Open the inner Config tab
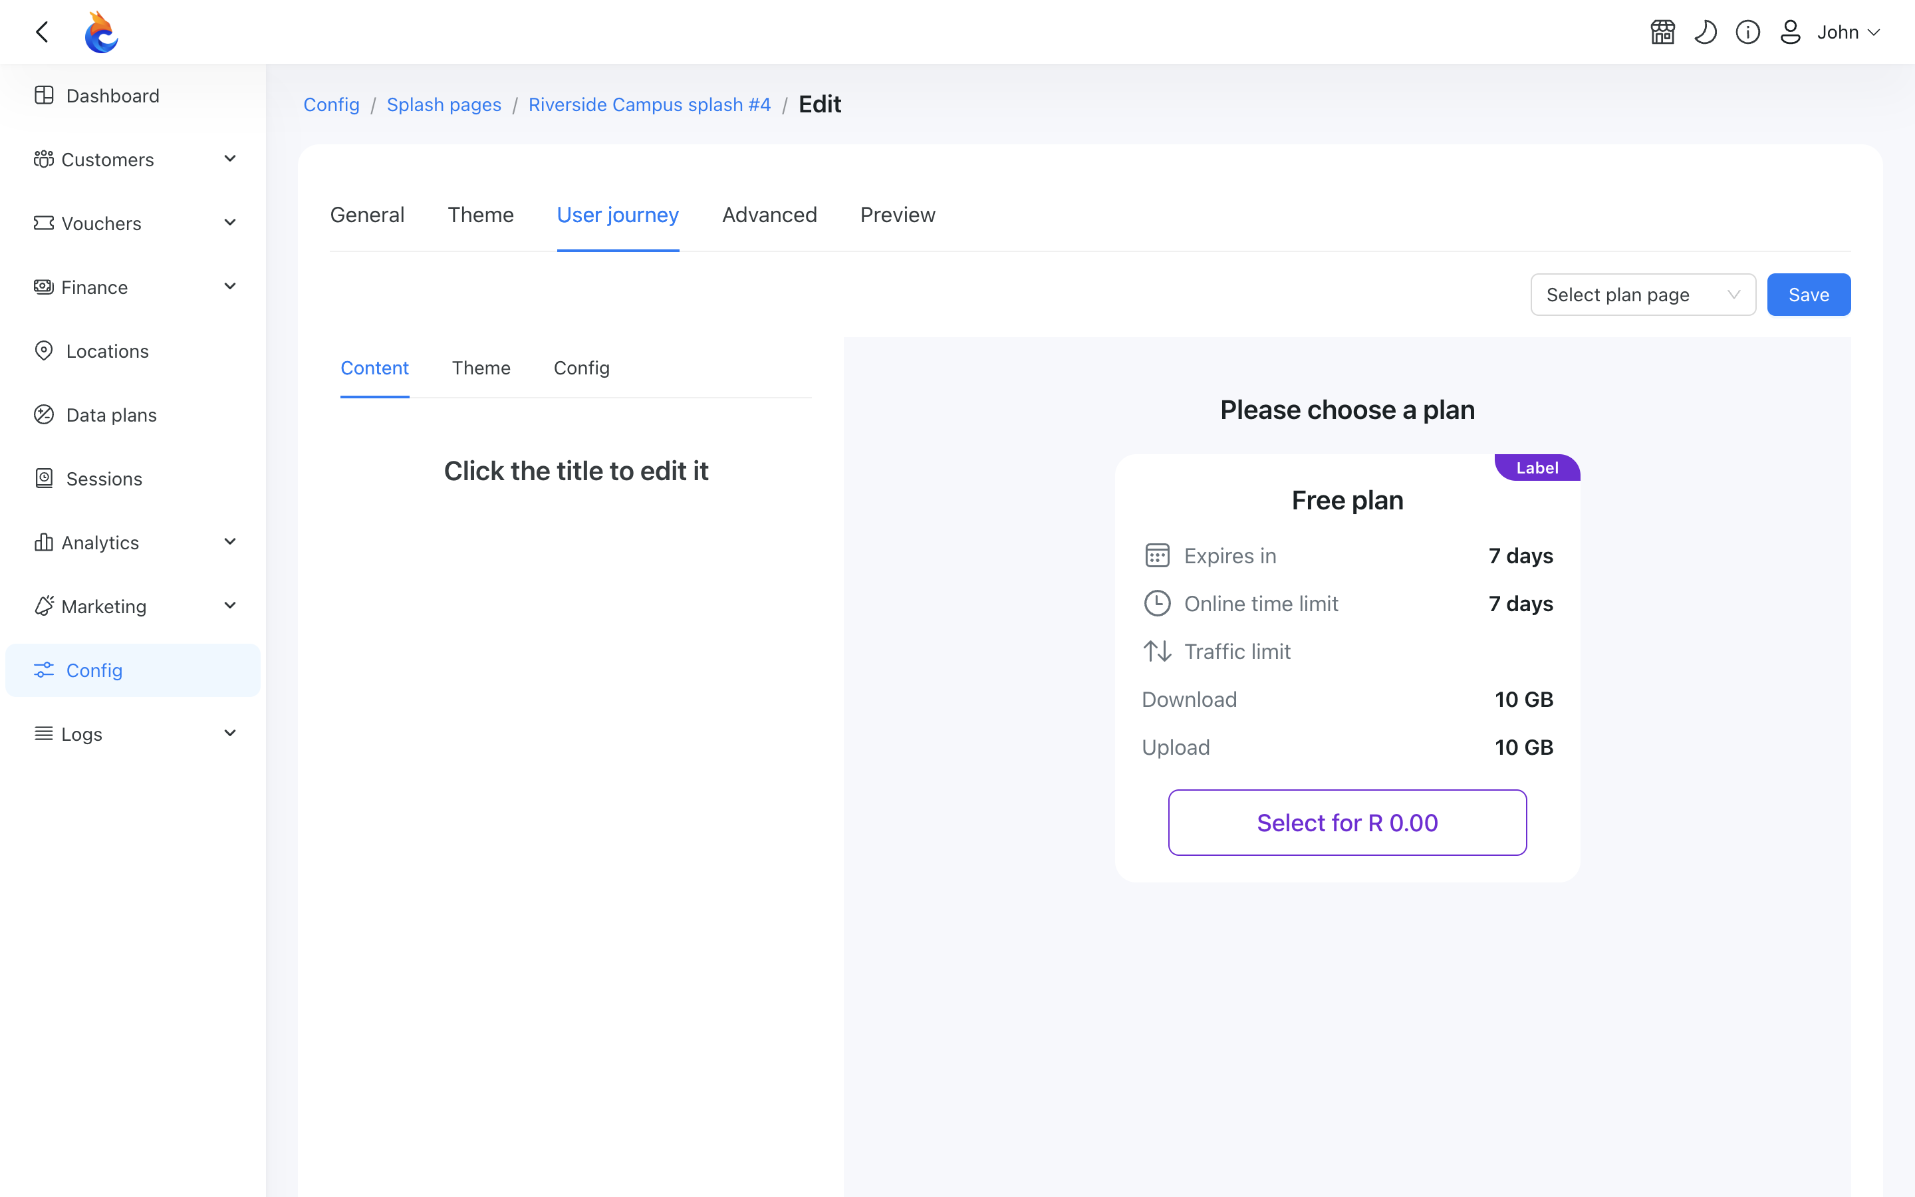The height and width of the screenshot is (1197, 1915). (x=582, y=368)
